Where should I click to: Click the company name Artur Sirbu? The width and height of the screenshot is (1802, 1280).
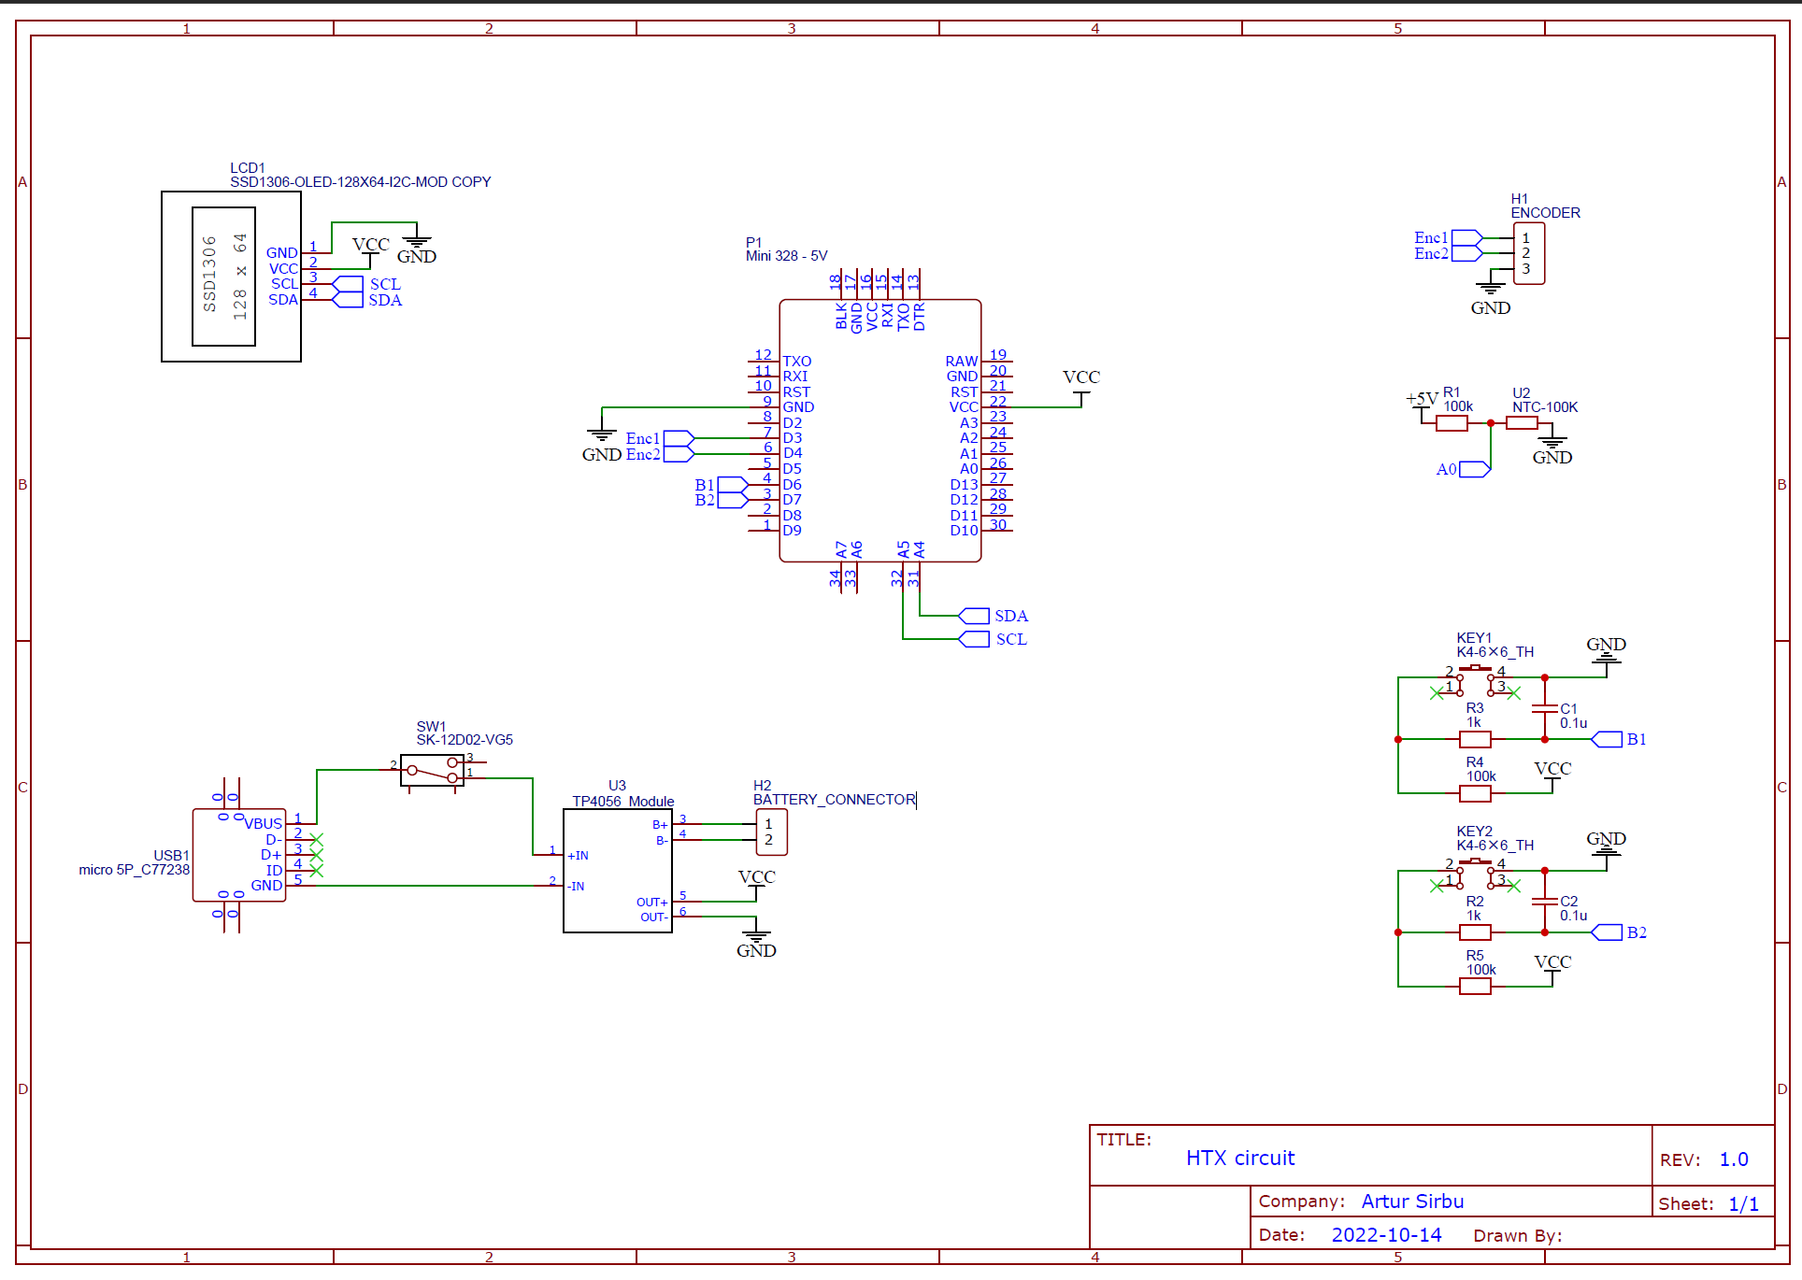click(x=1412, y=1202)
